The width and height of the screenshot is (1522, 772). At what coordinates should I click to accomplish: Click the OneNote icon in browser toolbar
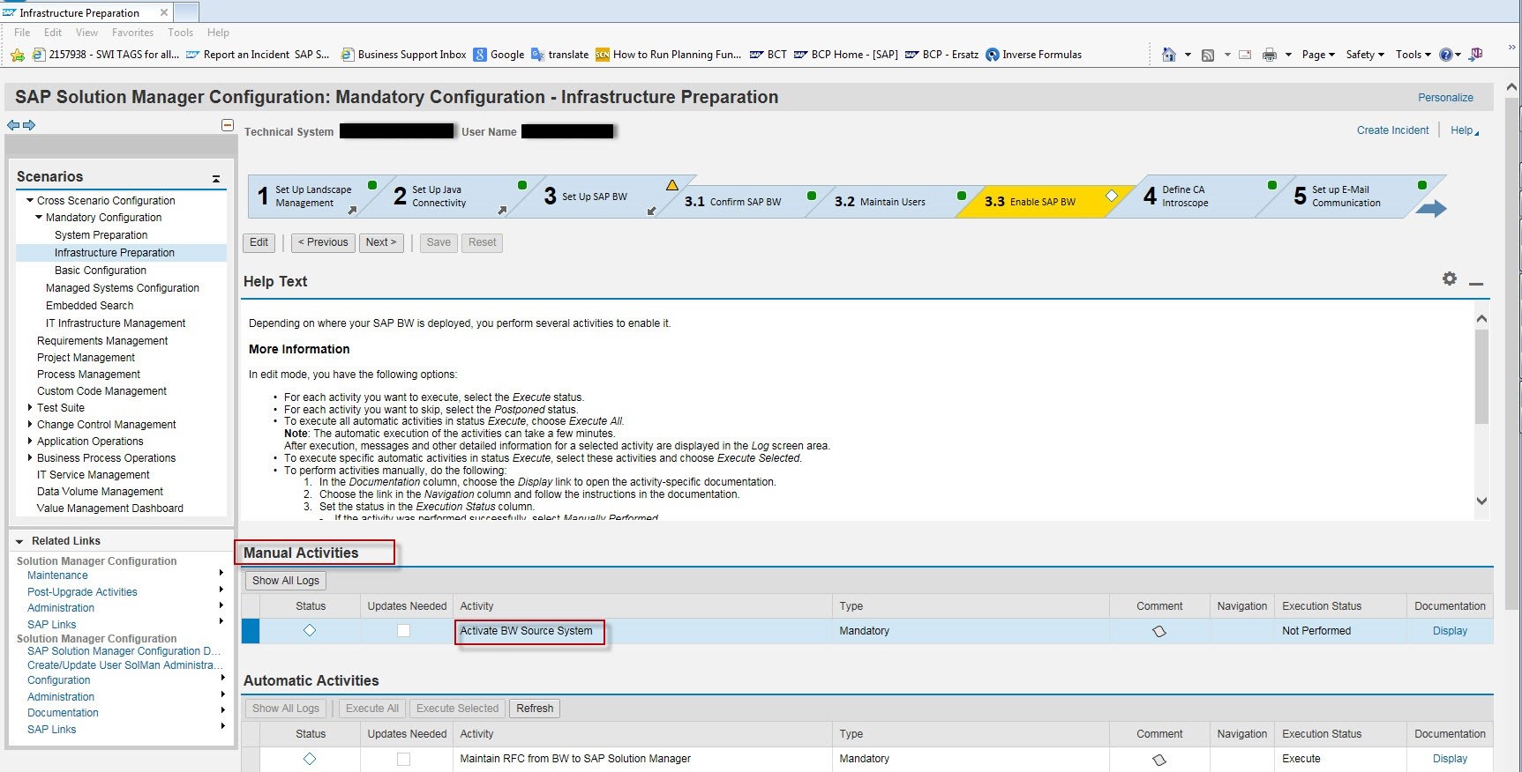1476,55
